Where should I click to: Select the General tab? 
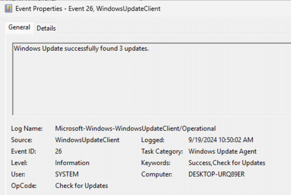tap(19, 27)
